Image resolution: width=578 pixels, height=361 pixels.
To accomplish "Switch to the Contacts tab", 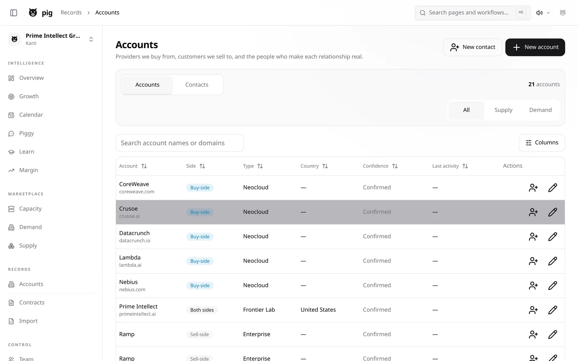I will point(197,85).
